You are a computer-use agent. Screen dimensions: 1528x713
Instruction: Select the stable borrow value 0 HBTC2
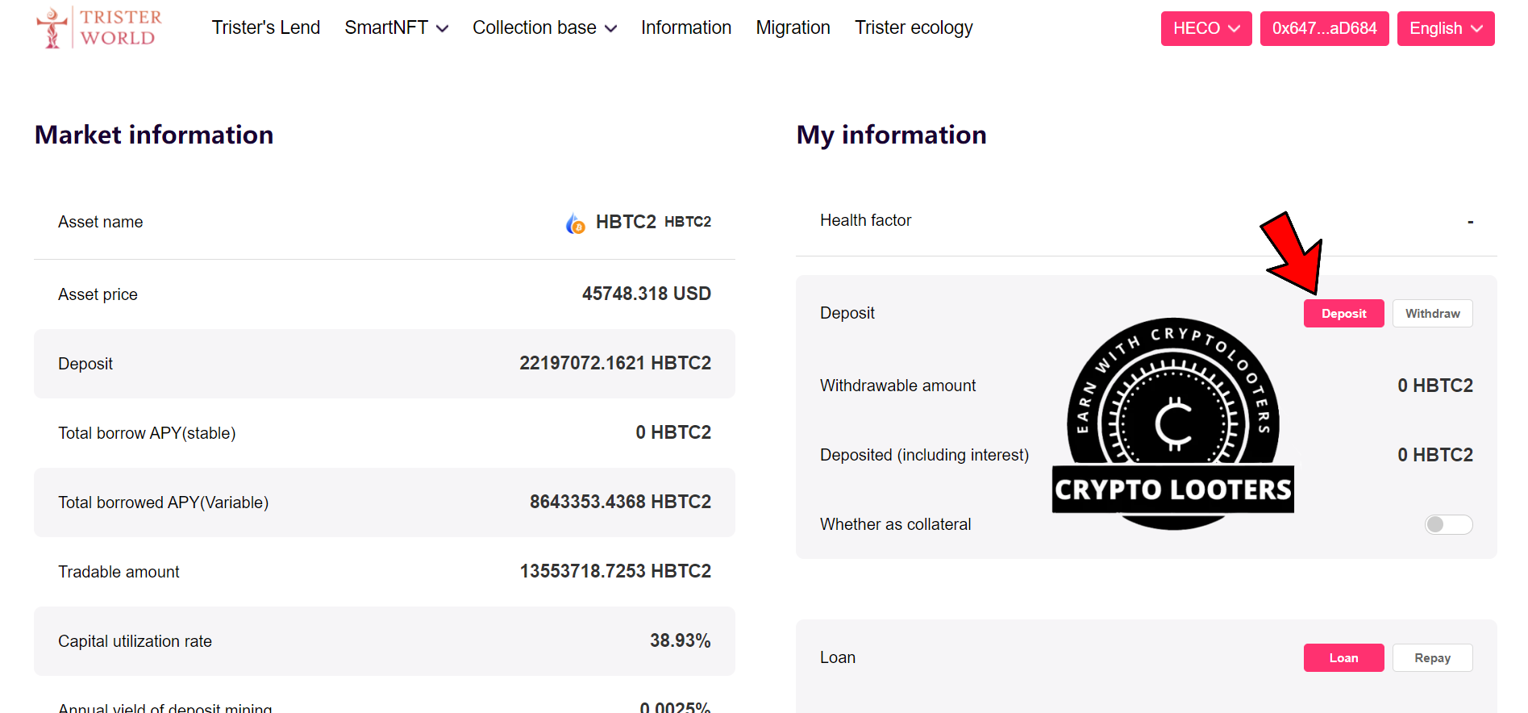(x=673, y=432)
